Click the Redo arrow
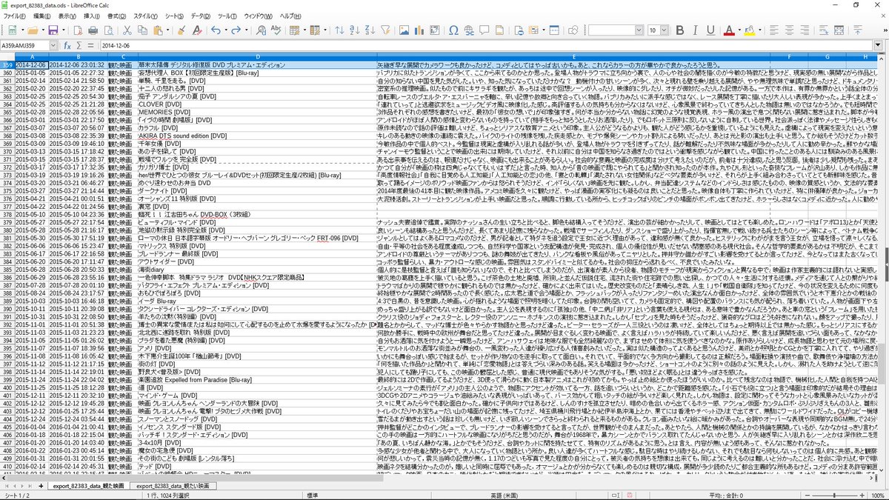Image resolution: width=889 pixels, height=500 pixels. coord(236,30)
